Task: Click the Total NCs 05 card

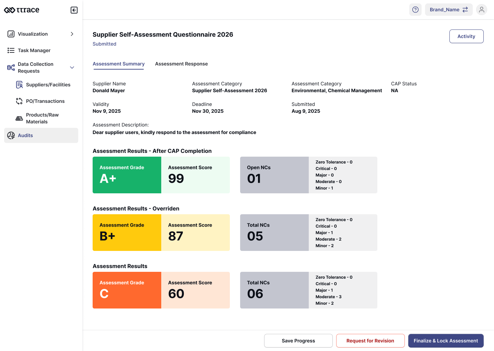Action: click(x=274, y=233)
